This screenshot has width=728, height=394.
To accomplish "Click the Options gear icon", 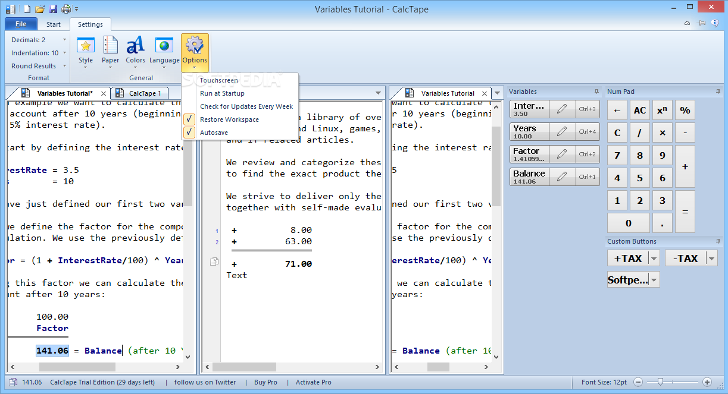I will click(195, 45).
